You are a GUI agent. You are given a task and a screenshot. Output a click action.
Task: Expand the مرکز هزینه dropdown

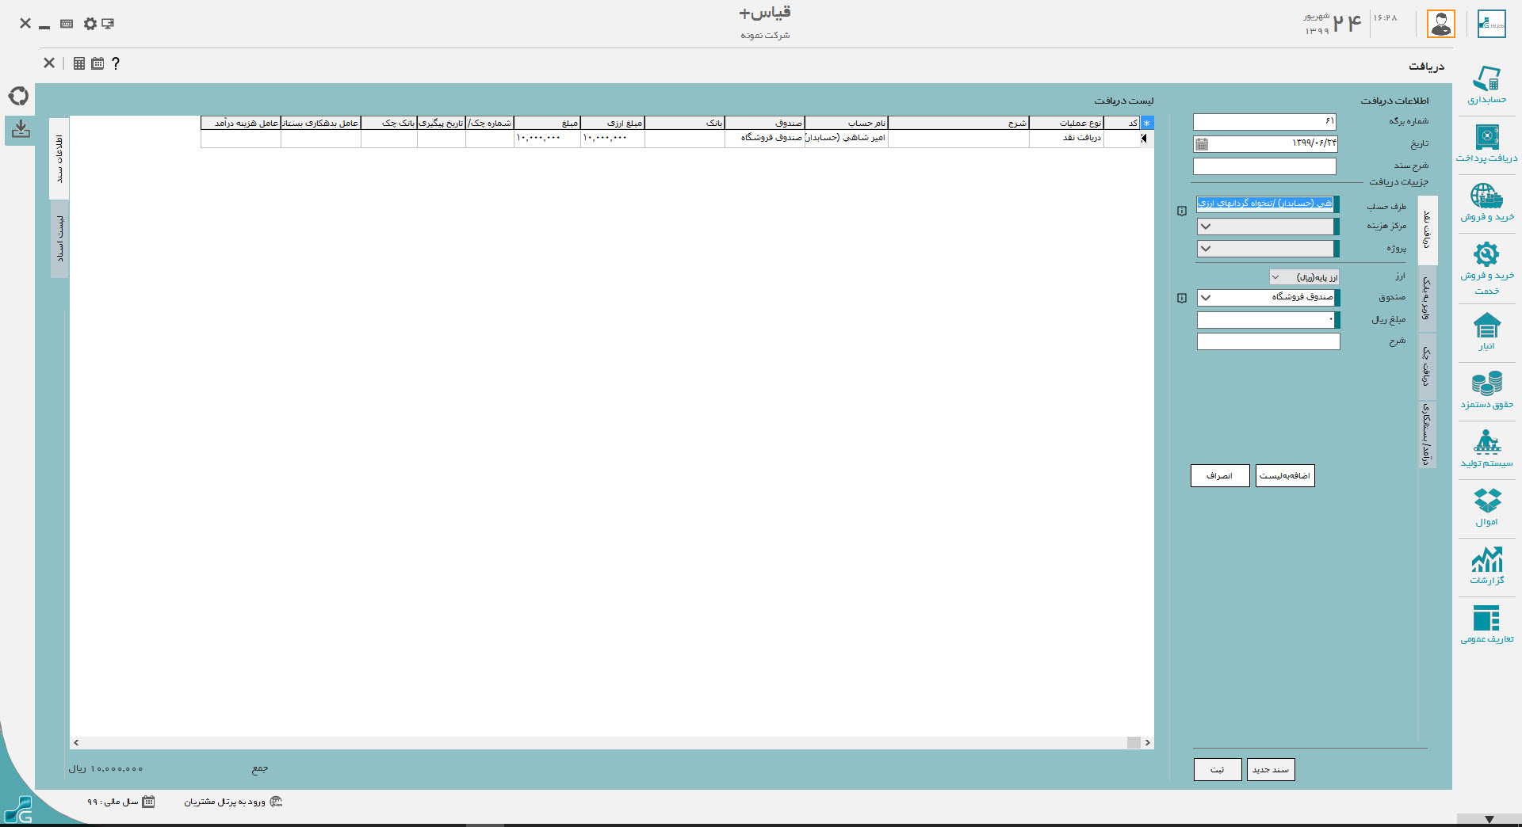pyautogui.click(x=1206, y=227)
